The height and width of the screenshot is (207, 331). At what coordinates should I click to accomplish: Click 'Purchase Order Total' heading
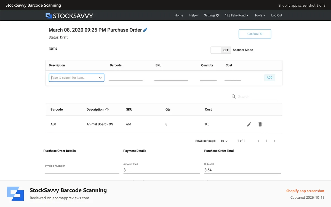point(219,151)
